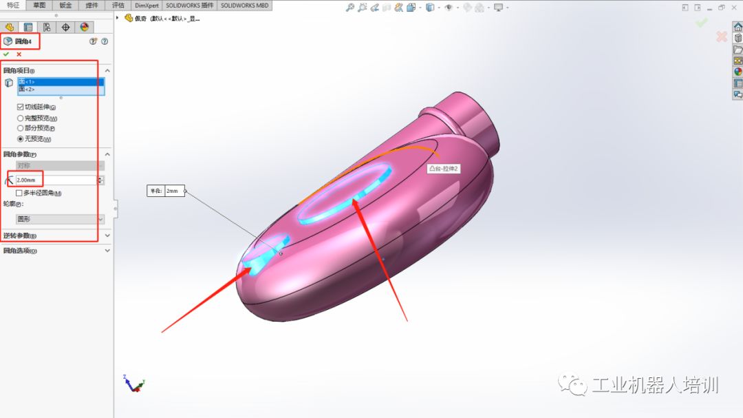Cancel fillet with red X in panel
743x418 pixels.
point(19,54)
